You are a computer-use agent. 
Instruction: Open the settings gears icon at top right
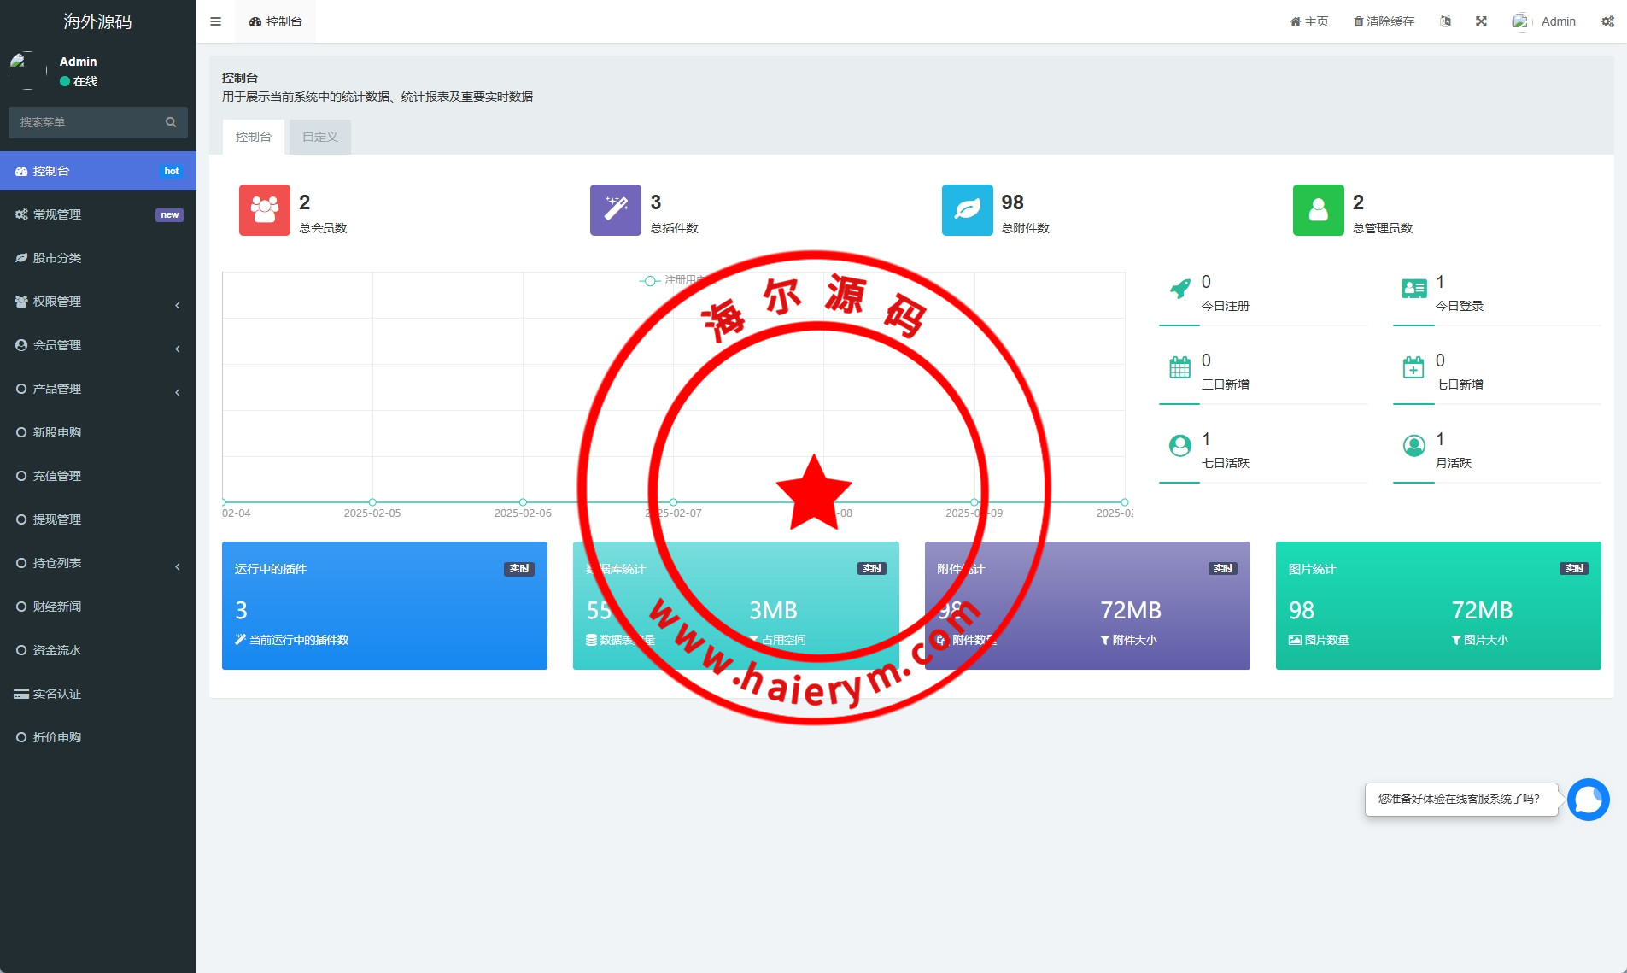(1607, 21)
